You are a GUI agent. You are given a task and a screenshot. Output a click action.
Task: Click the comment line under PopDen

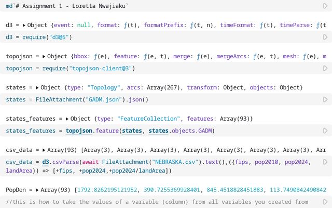coord(156,202)
